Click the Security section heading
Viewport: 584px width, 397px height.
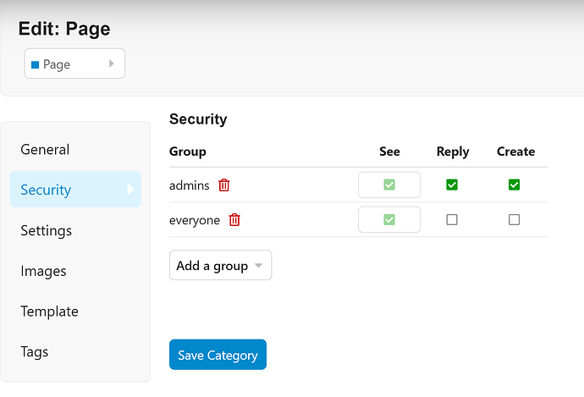[x=198, y=119]
